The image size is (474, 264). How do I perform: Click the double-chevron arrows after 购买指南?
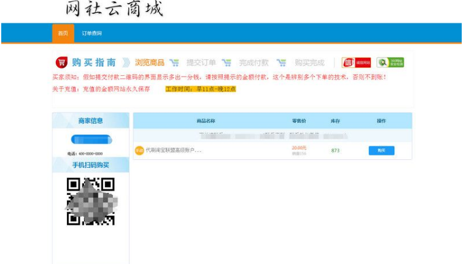click(x=125, y=62)
